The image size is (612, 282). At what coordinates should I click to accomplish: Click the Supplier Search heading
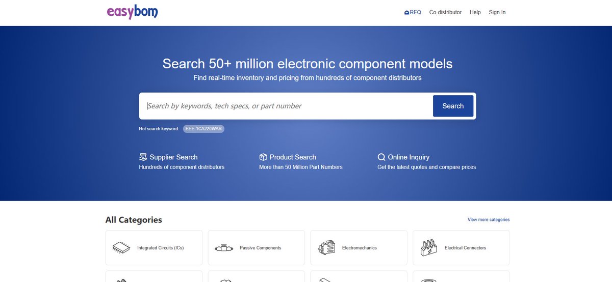[x=173, y=157]
